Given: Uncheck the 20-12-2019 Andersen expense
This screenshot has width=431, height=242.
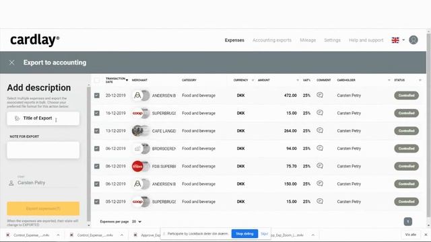Looking at the screenshot, I should pyautogui.click(x=97, y=95).
